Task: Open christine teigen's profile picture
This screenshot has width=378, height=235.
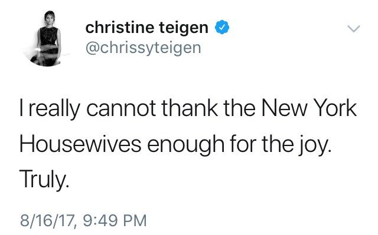Action: 46,38
